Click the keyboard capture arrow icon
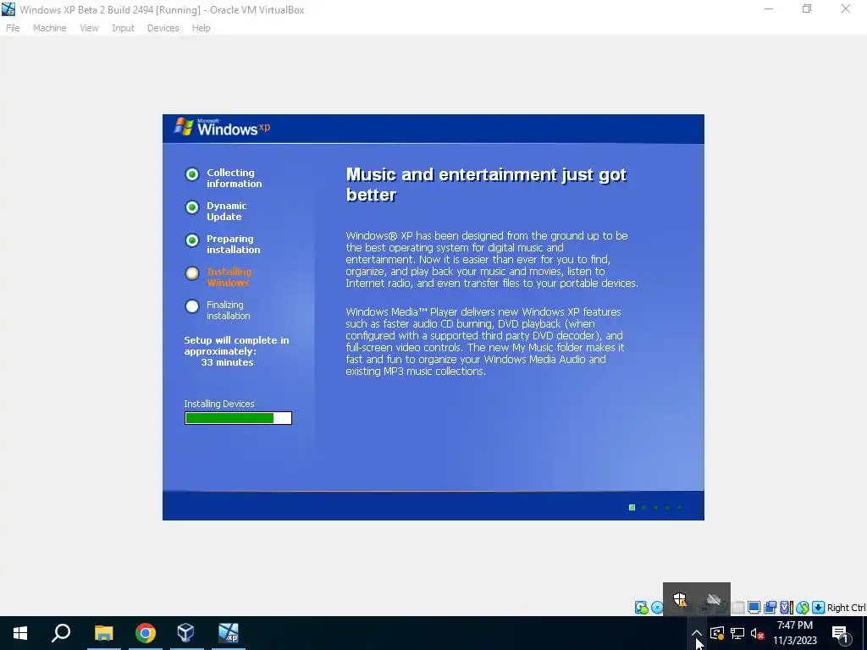867x650 pixels. click(x=819, y=608)
